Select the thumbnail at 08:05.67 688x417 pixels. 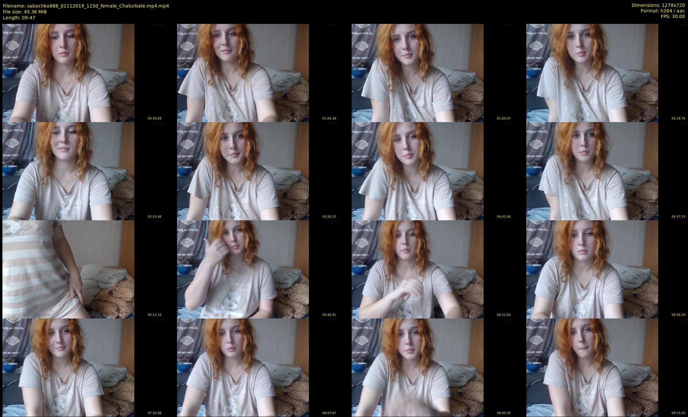coord(243,367)
